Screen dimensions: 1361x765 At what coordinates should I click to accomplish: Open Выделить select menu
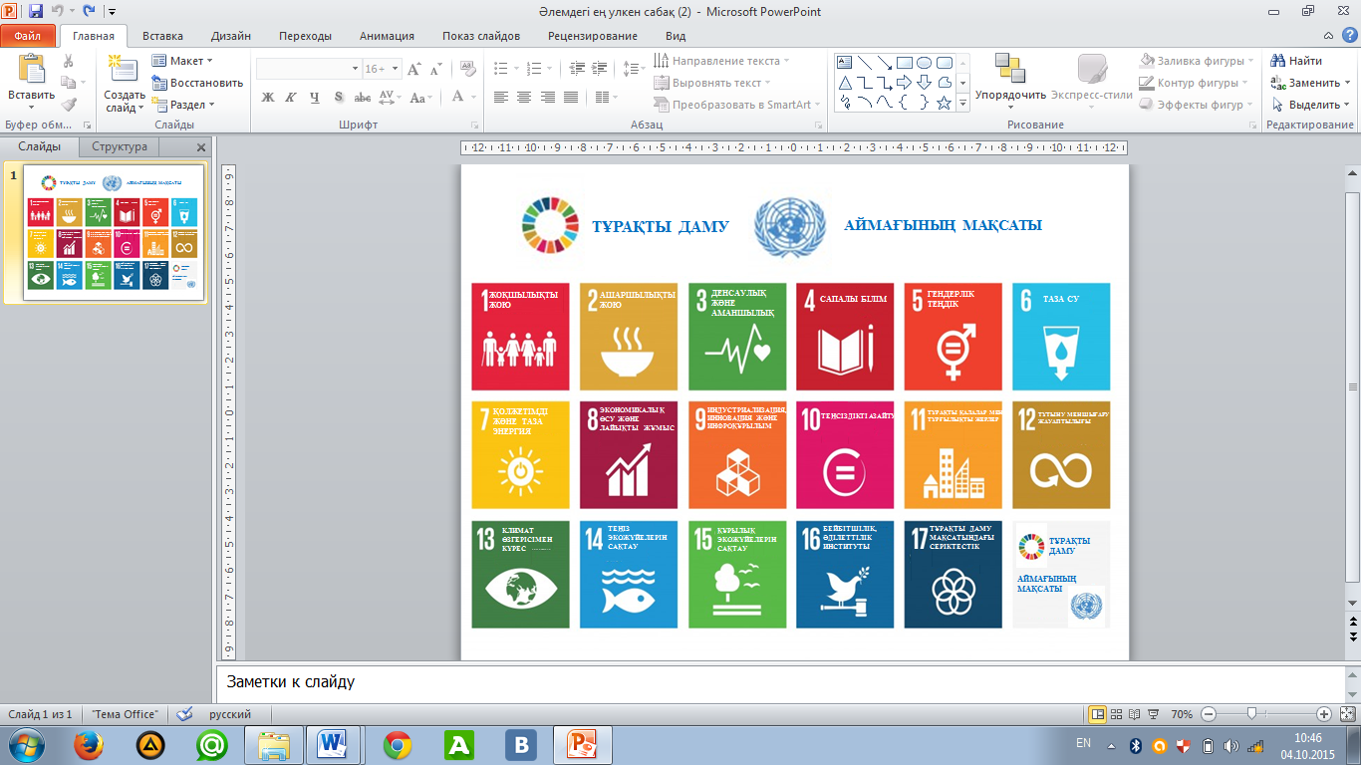pos(1312,105)
